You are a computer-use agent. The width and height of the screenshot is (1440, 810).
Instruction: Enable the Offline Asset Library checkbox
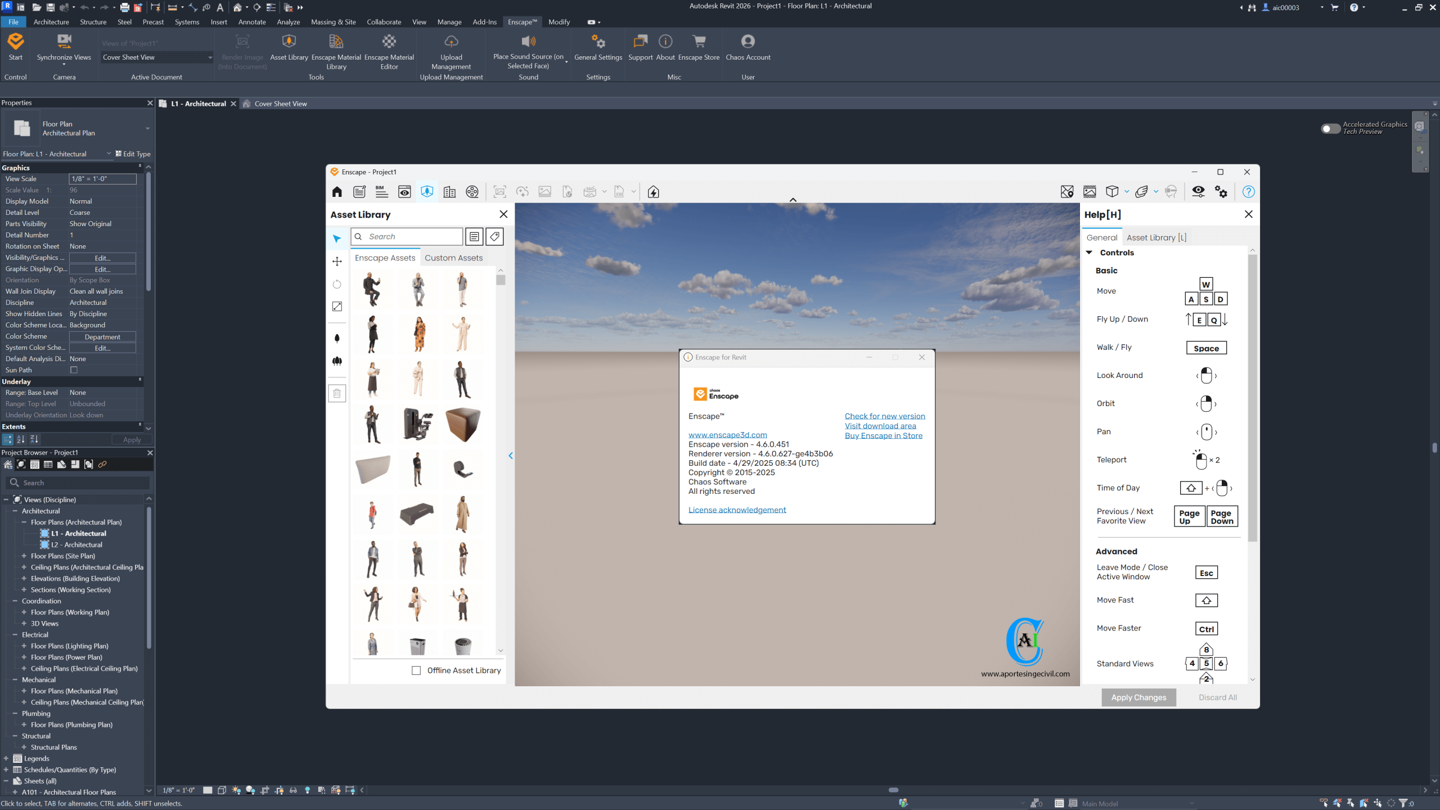tap(416, 670)
